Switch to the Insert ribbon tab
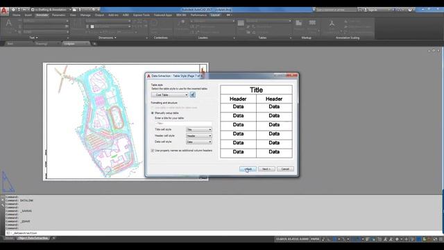The image size is (444, 250). pos(28,15)
